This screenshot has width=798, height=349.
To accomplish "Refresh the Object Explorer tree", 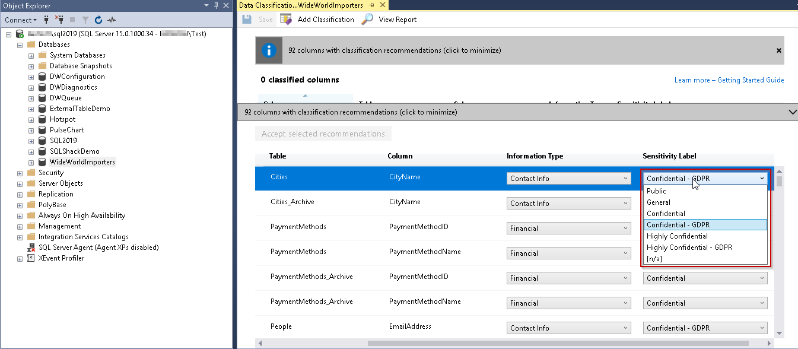I will pos(98,20).
